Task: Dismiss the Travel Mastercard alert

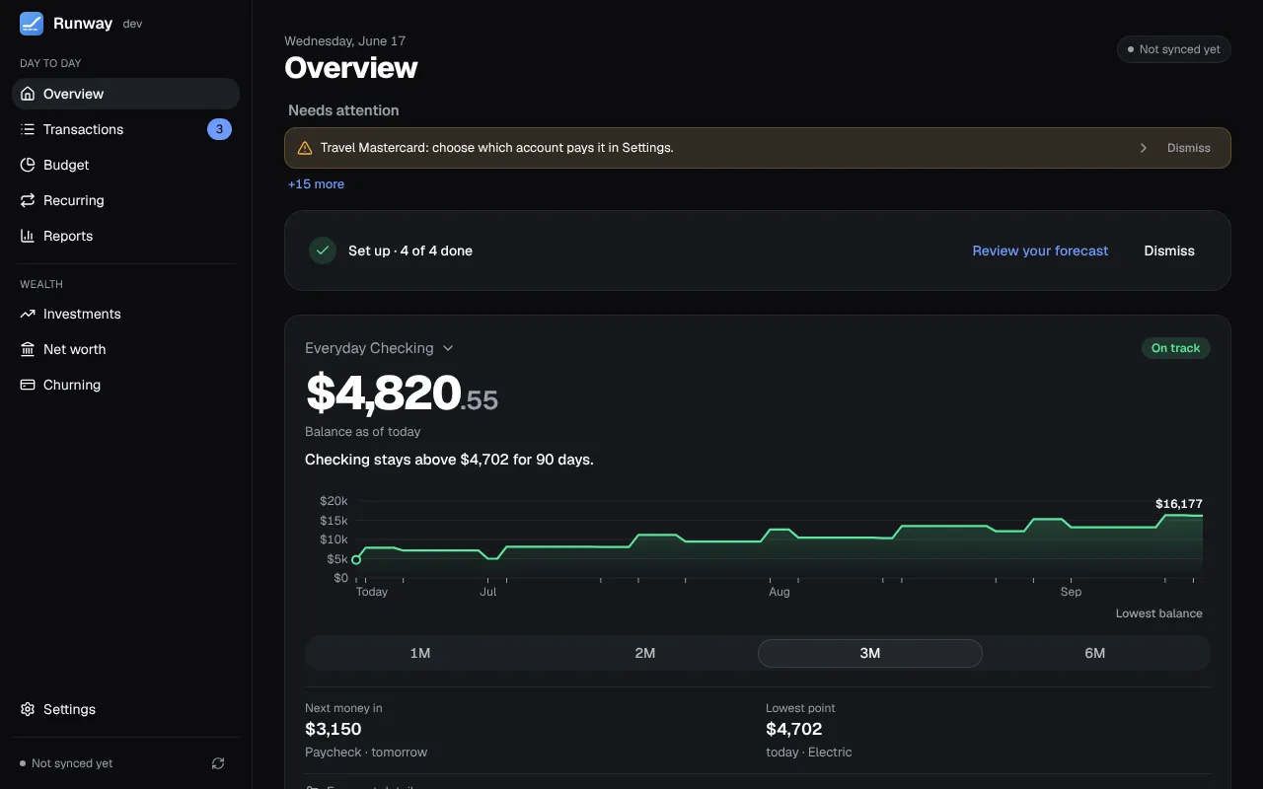Action: click(x=1188, y=148)
